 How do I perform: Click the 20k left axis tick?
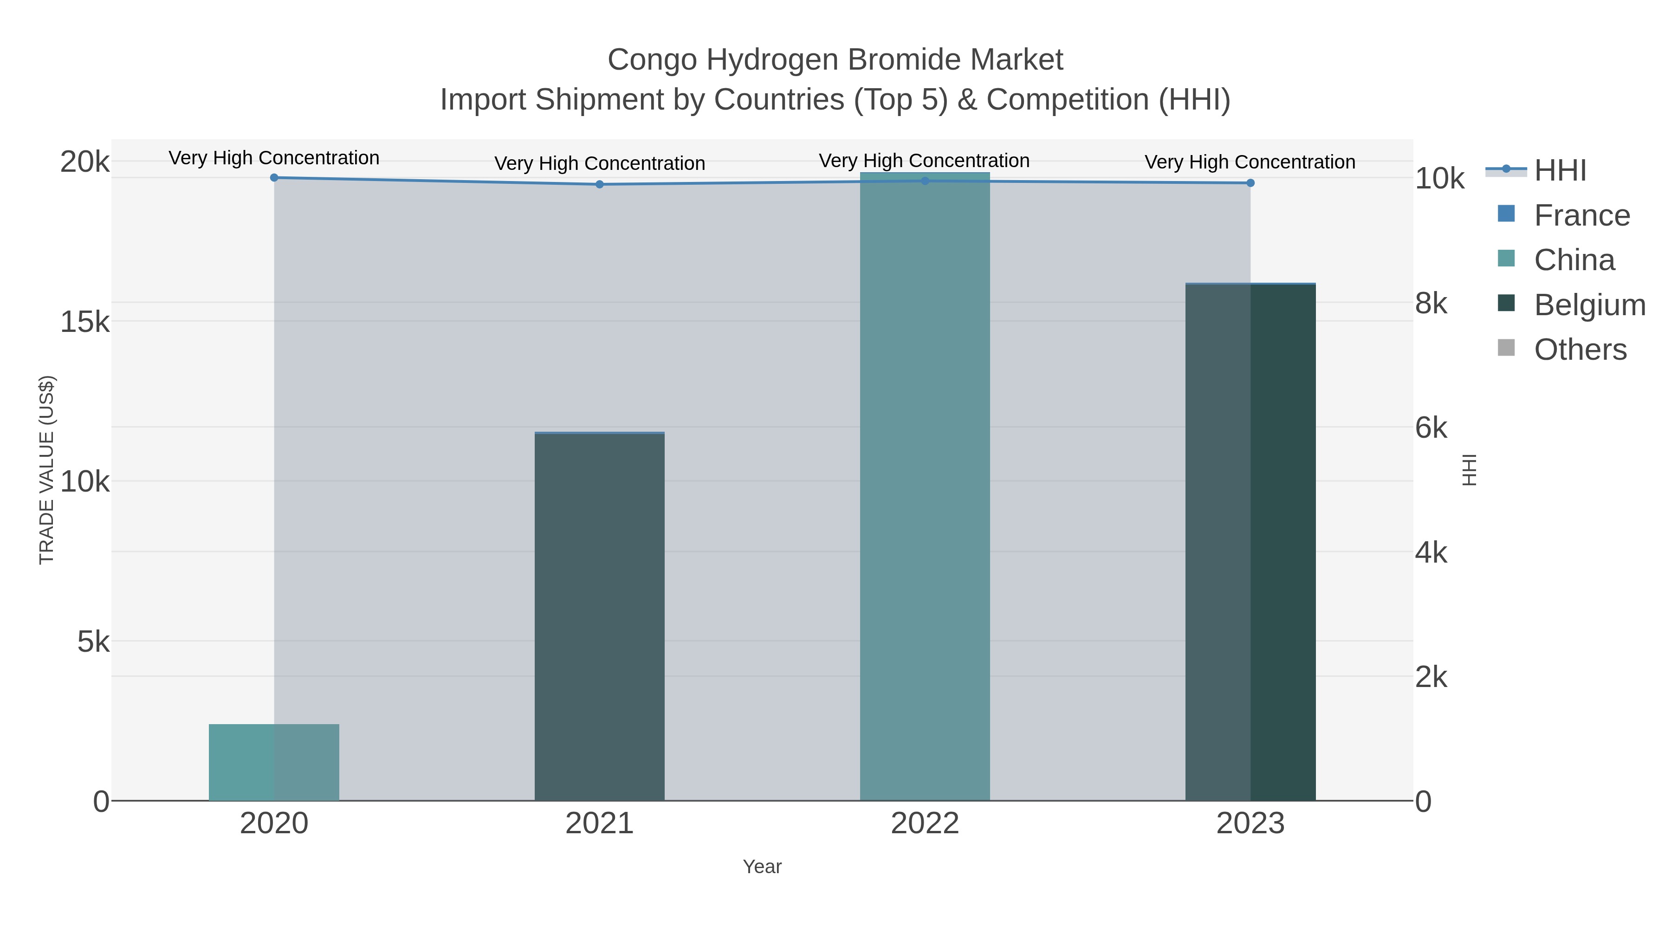[x=85, y=162]
